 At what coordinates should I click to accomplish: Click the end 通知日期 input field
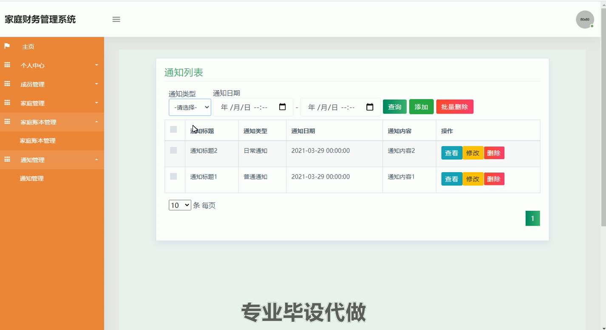[340, 107]
